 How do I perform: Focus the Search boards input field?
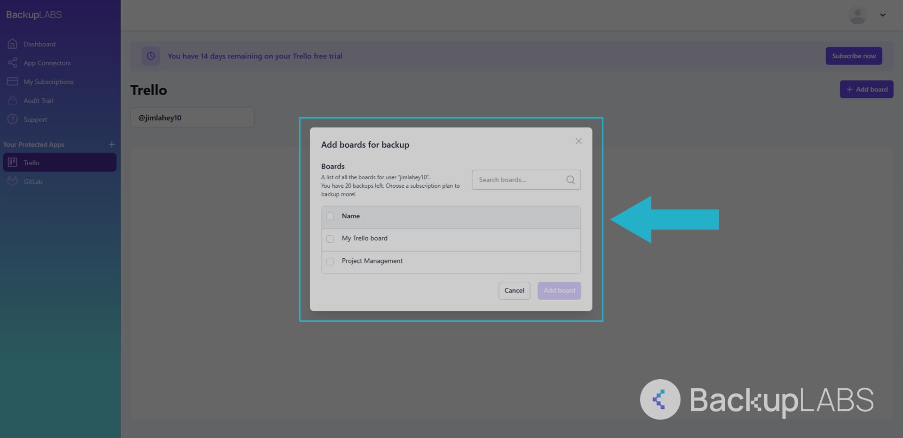(526, 180)
